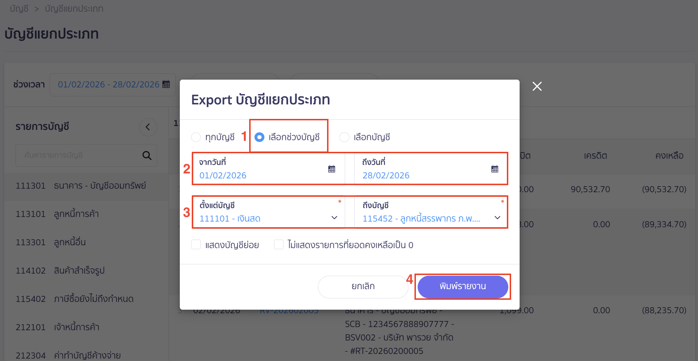Click the บัญชีแยกประเภท breadcrumb item
This screenshot has height=361, width=698.
click(x=73, y=8)
